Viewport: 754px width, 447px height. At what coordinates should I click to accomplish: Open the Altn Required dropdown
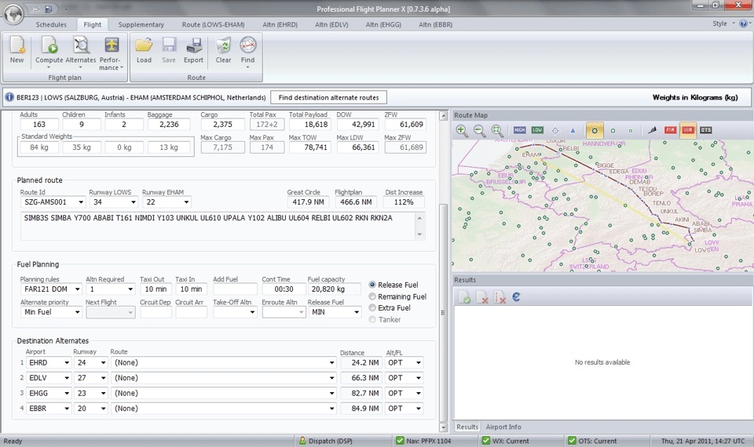point(130,289)
